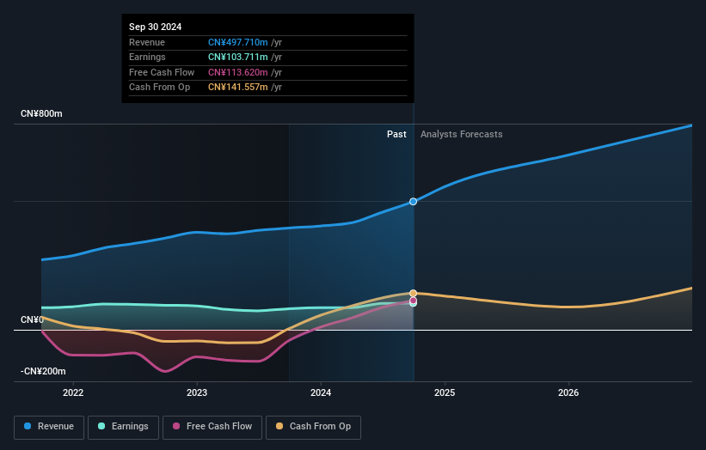The width and height of the screenshot is (706, 450).
Task: Click the CN¥103.711m earnings value
Action: point(237,57)
